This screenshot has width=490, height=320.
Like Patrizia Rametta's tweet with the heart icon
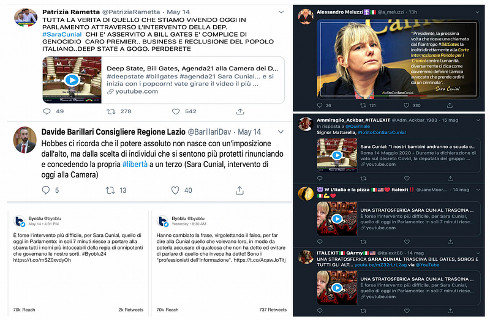(x=176, y=111)
